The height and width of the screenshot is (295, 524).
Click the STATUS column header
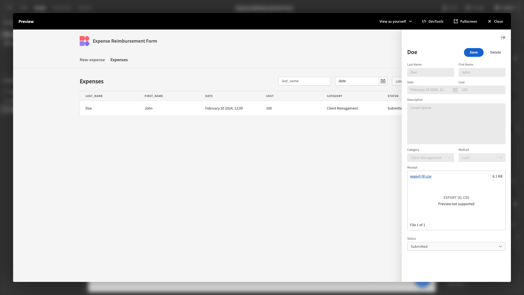click(x=393, y=96)
